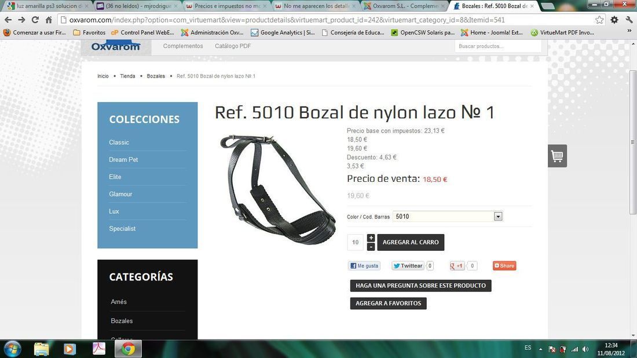Open Adobe Reader taskbar icon
Image resolution: width=637 pixels, height=358 pixels.
(x=98, y=349)
